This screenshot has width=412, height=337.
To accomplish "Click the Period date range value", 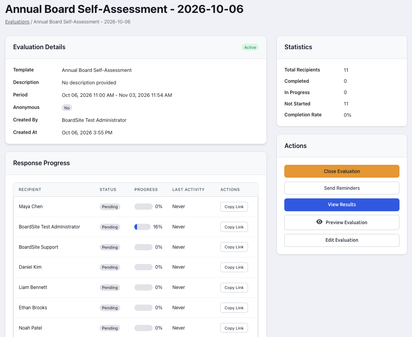I will click(x=117, y=95).
